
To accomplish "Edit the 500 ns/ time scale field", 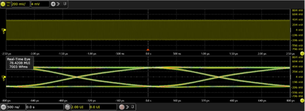I will (x=16, y=107).
